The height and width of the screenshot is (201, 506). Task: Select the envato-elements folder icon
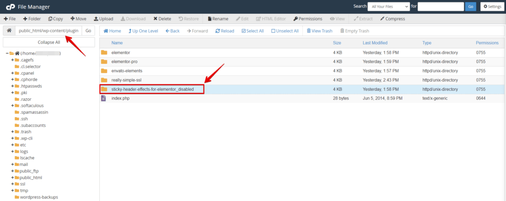coord(104,71)
